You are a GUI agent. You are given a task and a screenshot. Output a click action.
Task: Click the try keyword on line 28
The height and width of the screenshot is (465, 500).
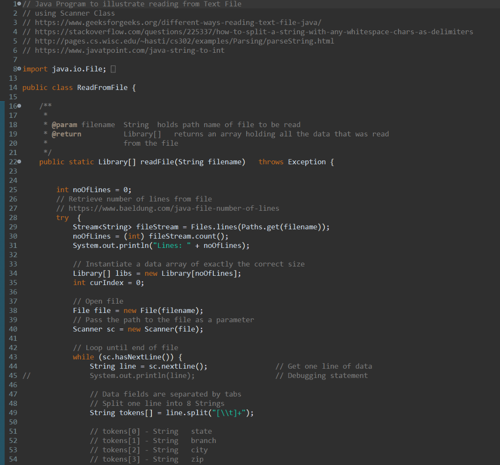pyautogui.click(x=62, y=217)
